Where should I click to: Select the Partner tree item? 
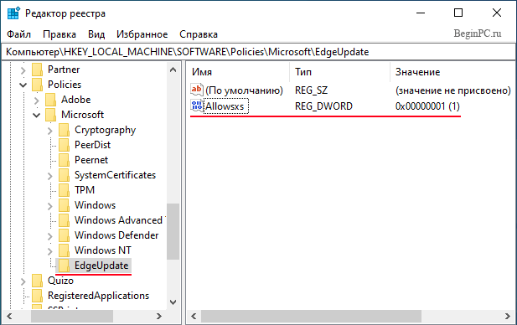pos(64,70)
